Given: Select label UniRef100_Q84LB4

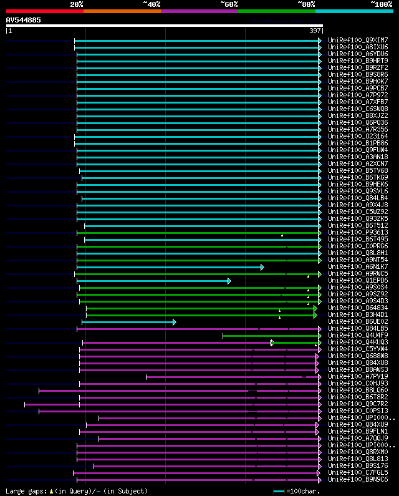Looking at the screenshot, I should (x=358, y=198).
